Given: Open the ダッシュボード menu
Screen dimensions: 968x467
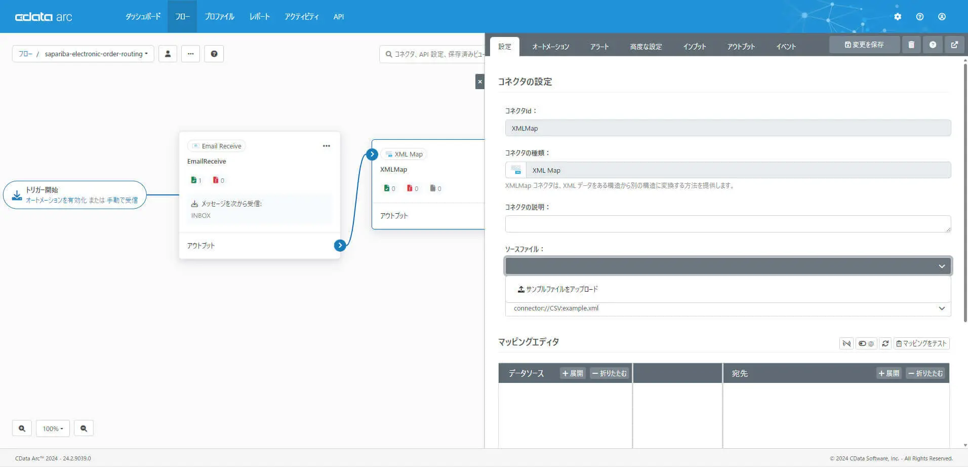Looking at the screenshot, I should click(x=143, y=17).
